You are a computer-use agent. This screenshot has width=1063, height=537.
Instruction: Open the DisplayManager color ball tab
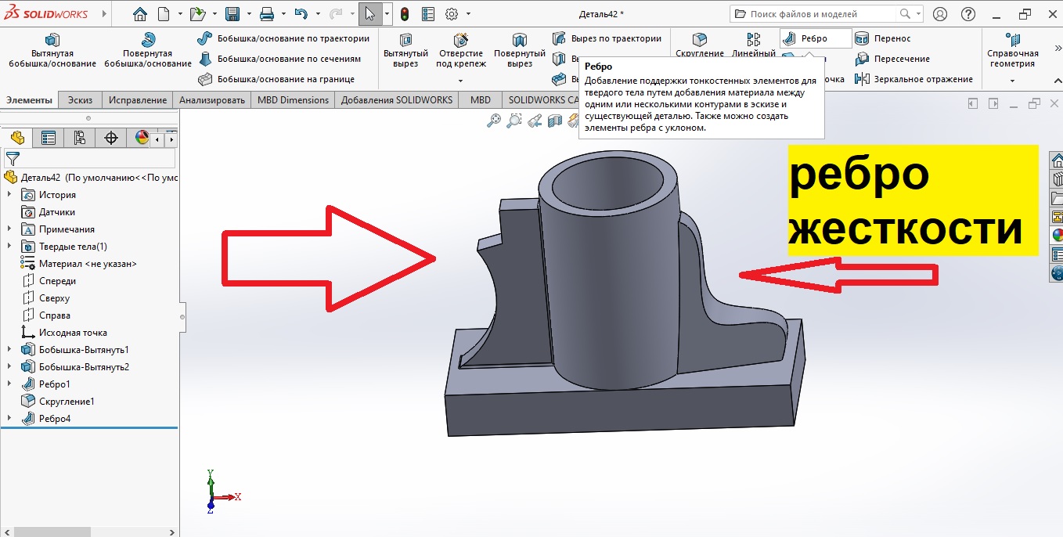(142, 139)
